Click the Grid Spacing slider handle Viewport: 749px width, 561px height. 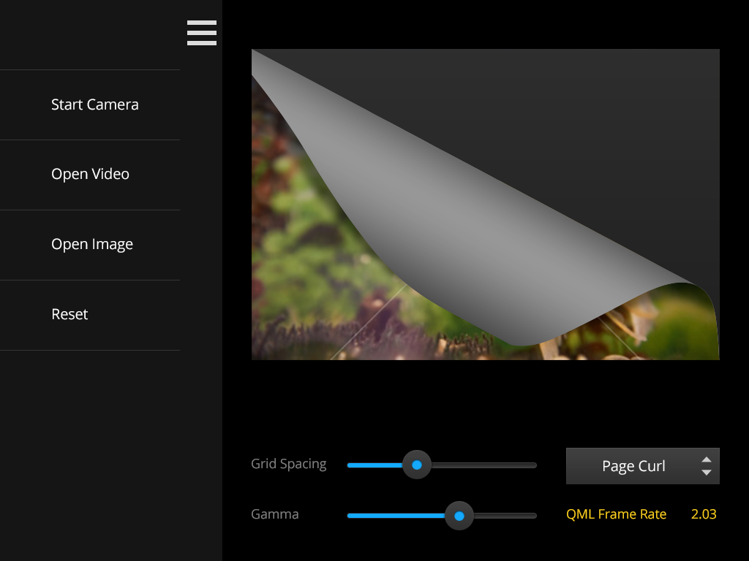pyautogui.click(x=417, y=465)
